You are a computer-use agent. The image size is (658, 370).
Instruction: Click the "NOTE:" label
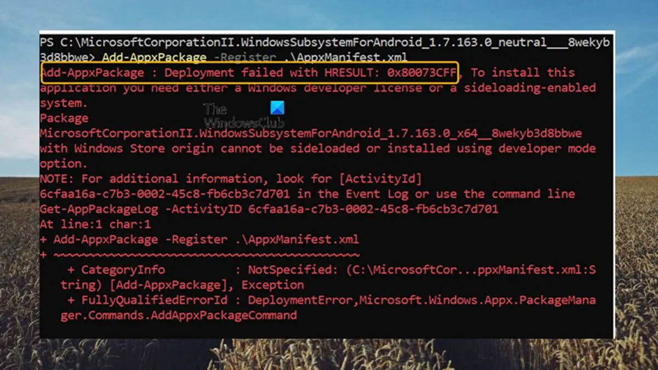click(x=57, y=179)
